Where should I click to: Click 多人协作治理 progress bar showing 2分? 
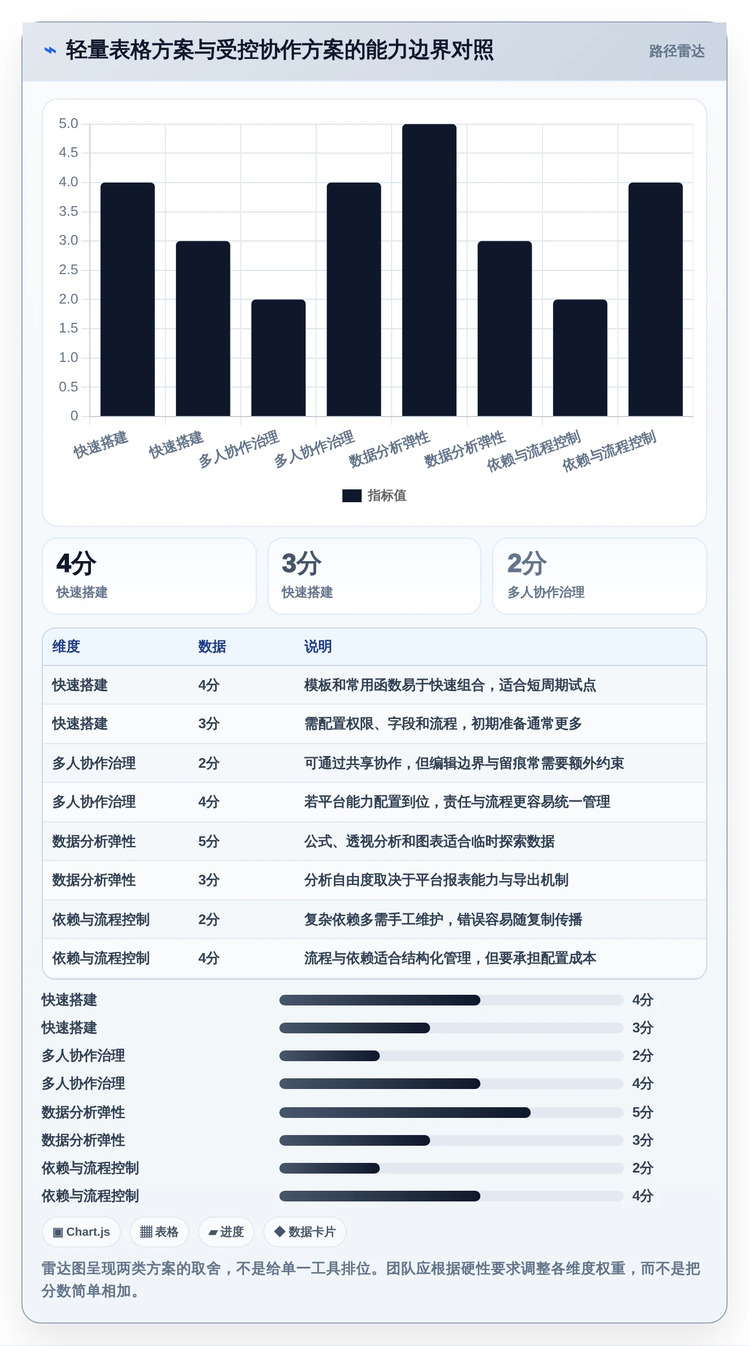452,1056
